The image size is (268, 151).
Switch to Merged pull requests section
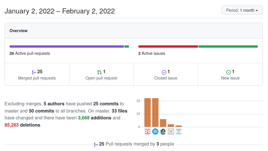click(37, 78)
